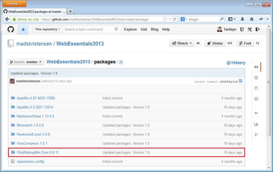Open URL bar history dropdown arrow
273x172 pixels.
coord(170,19)
